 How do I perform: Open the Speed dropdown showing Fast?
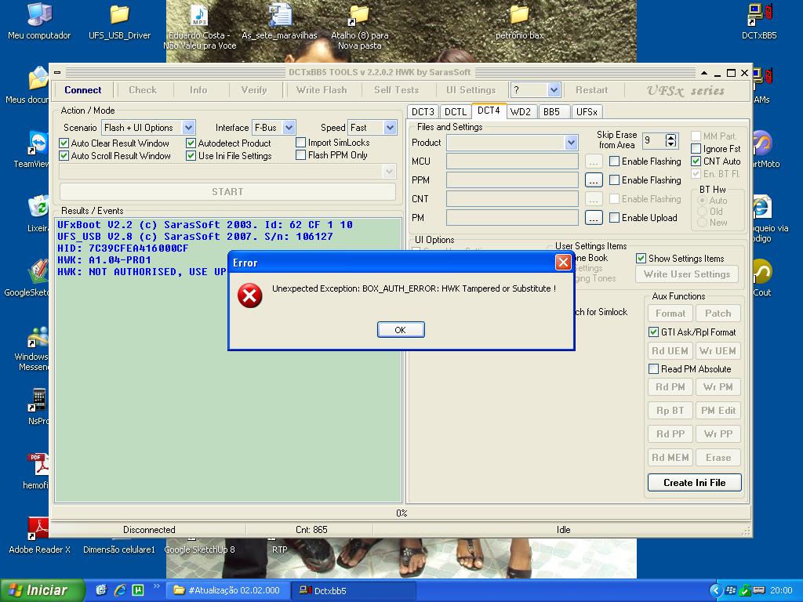pyautogui.click(x=391, y=128)
